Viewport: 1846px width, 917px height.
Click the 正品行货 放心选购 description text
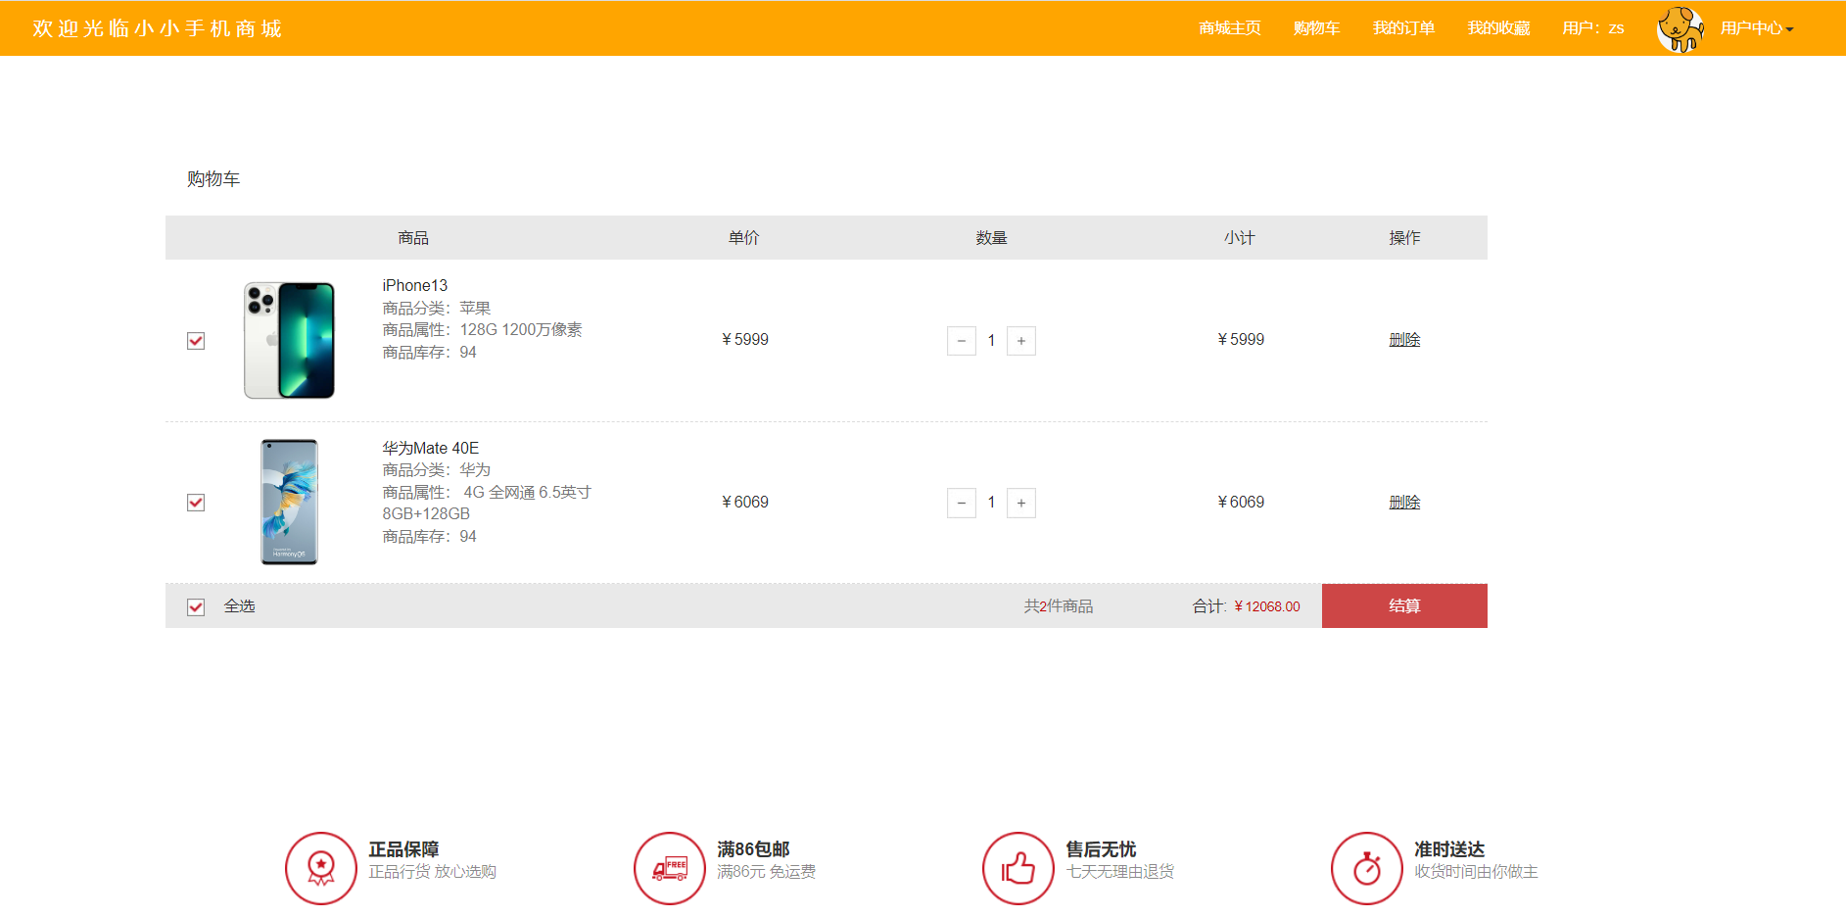click(x=432, y=872)
